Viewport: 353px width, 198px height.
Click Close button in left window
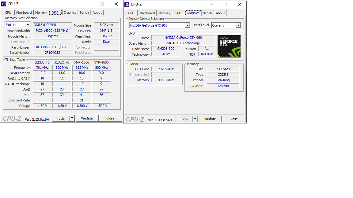110,118
